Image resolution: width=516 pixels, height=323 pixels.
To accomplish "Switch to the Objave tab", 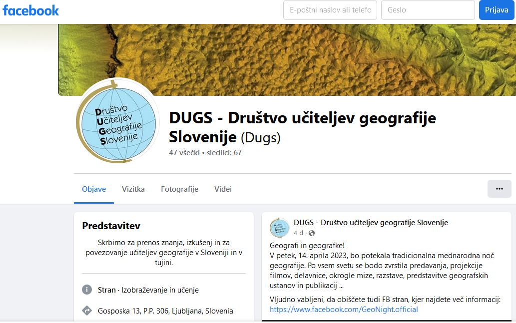I will [94, 189].
